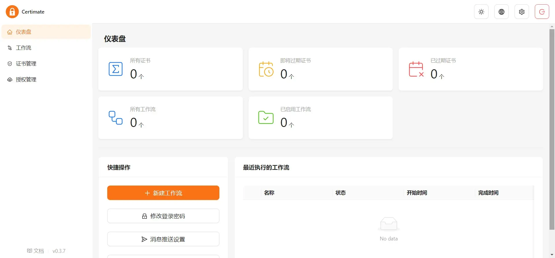Click the v0.3.7 version link

59,251
